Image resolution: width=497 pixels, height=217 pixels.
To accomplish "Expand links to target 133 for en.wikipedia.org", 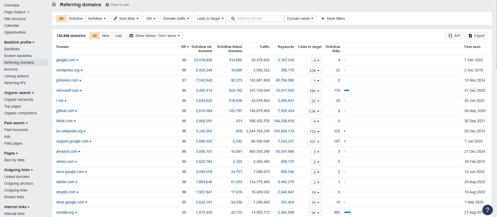I will pyautogui.click(x=314, y=132).
